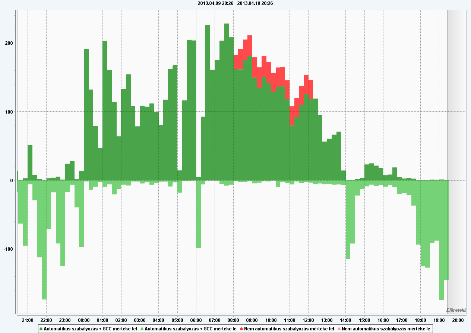Click the 21:00 time axis label
Image resolution: width=471 pixels, height=333 pixels.
click(x=28, y=320)
